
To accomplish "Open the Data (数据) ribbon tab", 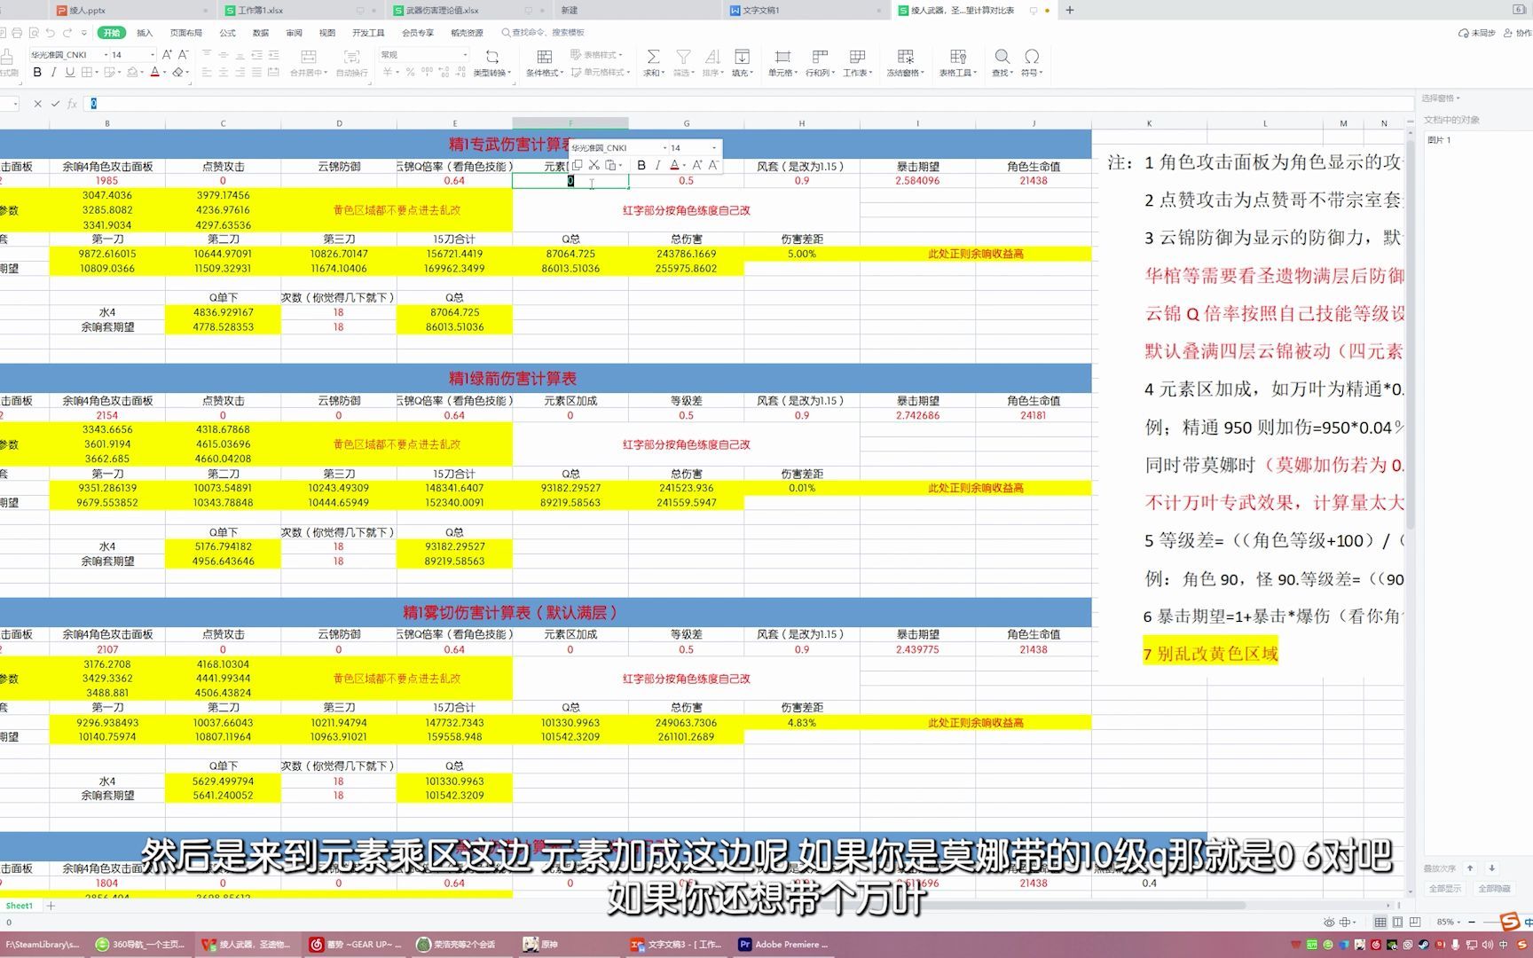I will click(x=261, y=33).
